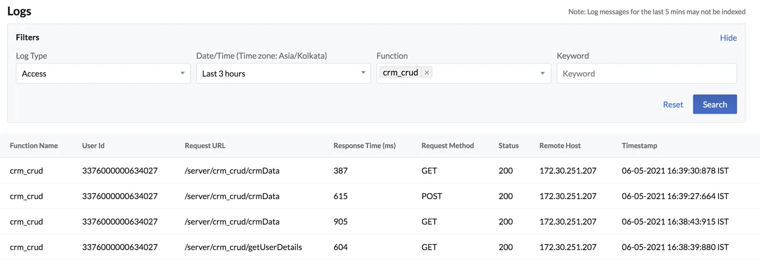Viewport: 760px width, 267px height.
Task: Sort by Function Name column header
Action: tap(34, 145)
